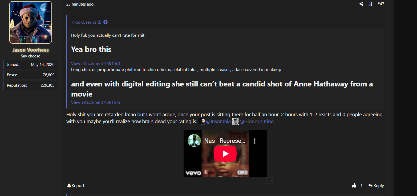Open Jason Voorhees' hockey mask avatar
Image resolution: width=417 pixels, height=196 pixels.
tap(31, 22)
